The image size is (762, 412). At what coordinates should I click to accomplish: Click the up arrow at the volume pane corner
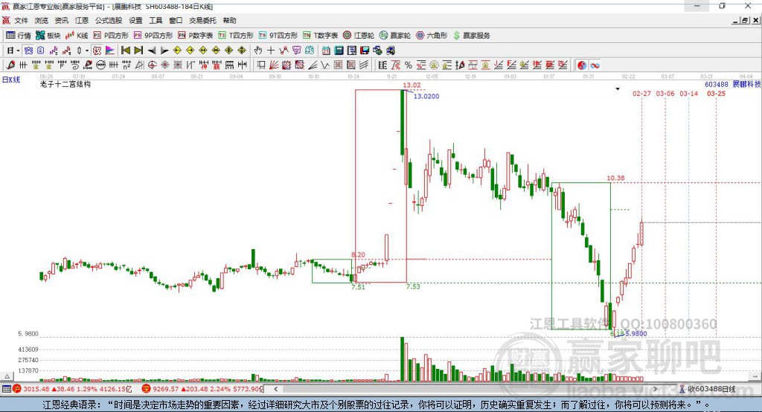[7, 376]
